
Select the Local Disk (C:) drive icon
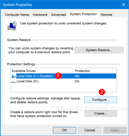[14, 76]
